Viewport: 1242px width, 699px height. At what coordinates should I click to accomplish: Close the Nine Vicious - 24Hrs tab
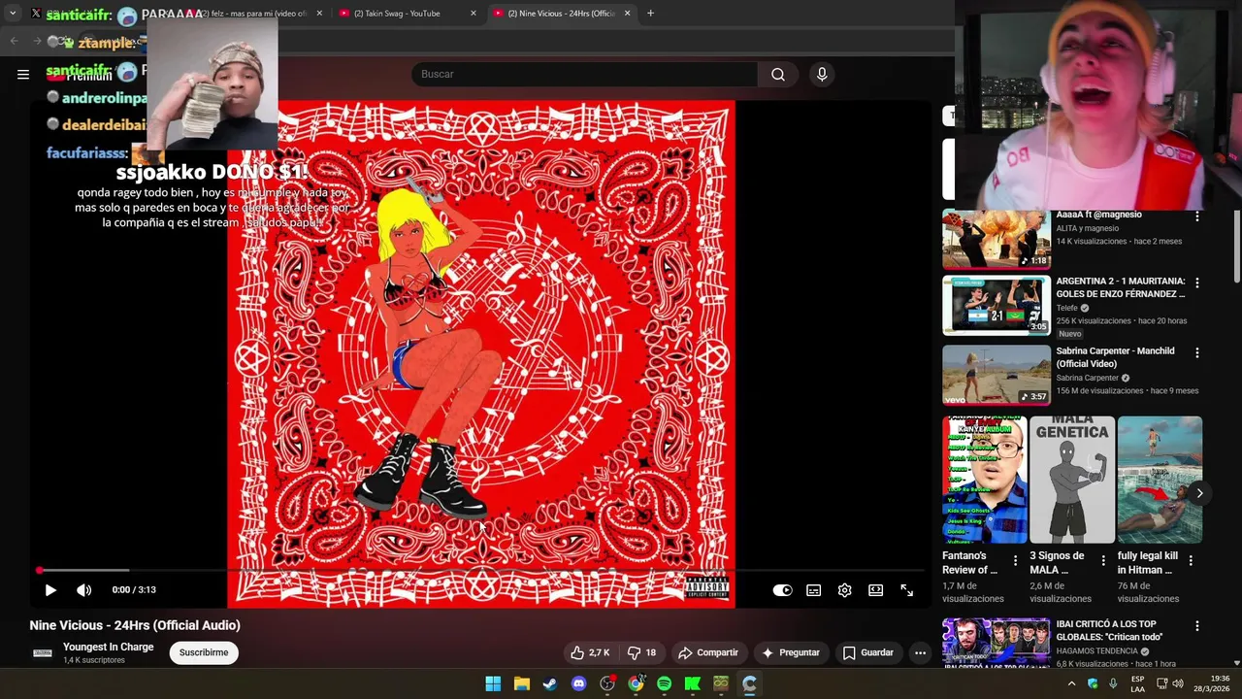coord(627,14)
